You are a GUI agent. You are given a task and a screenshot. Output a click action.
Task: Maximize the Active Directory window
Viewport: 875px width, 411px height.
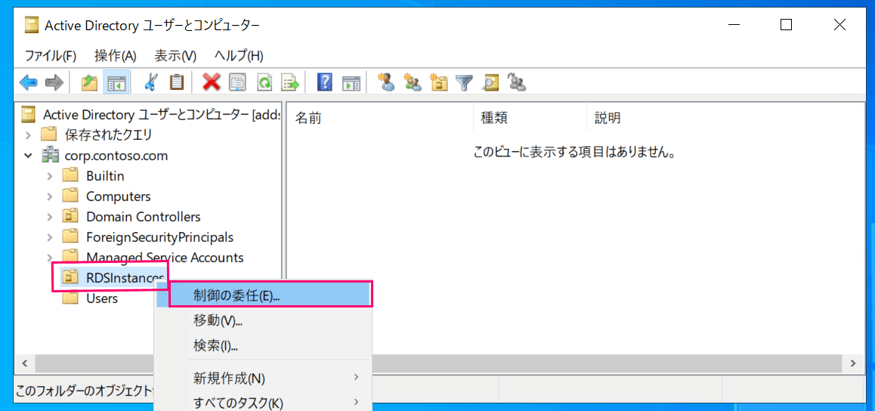pos(786,24)
